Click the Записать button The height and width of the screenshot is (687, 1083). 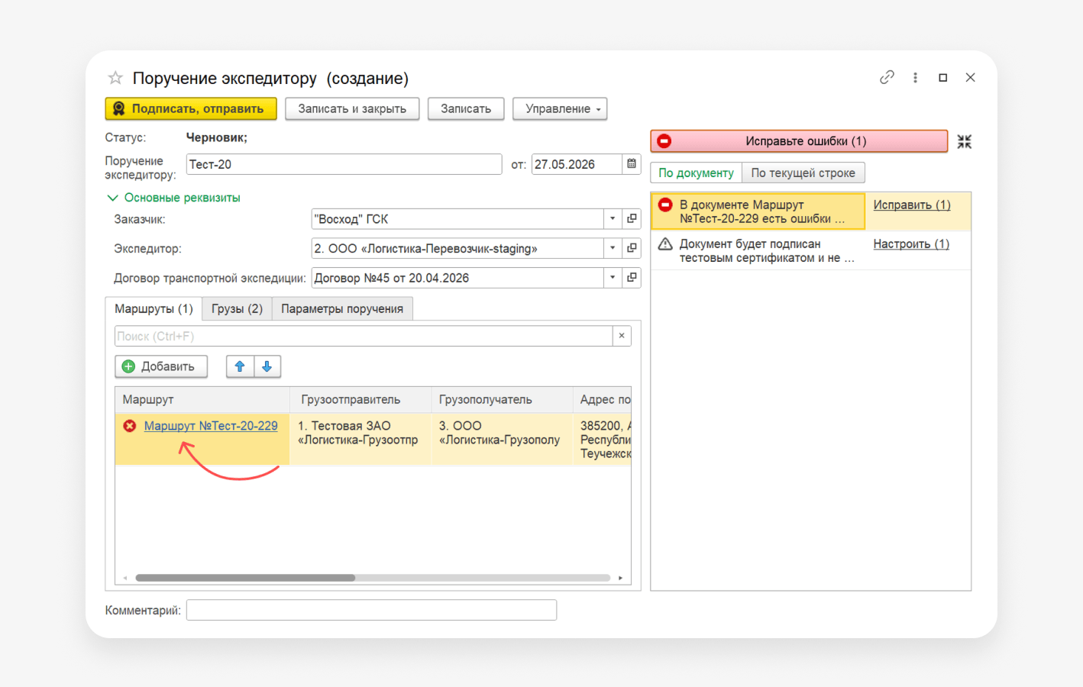[466, 109]
